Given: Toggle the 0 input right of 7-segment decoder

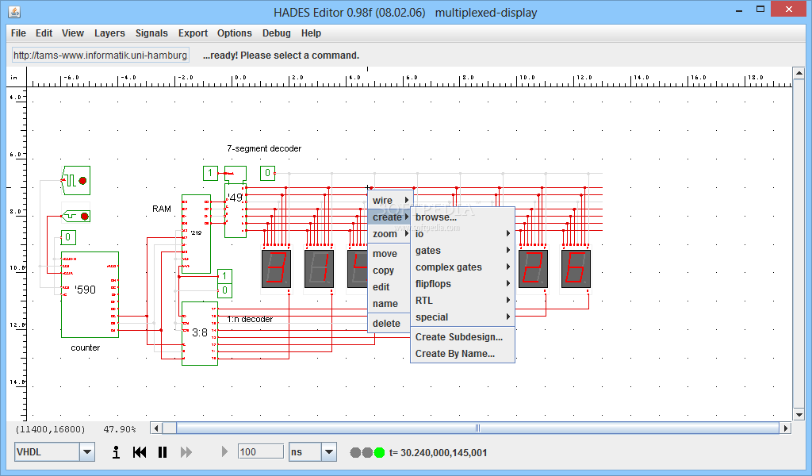Looking at the screenshot, I should 268,173.
